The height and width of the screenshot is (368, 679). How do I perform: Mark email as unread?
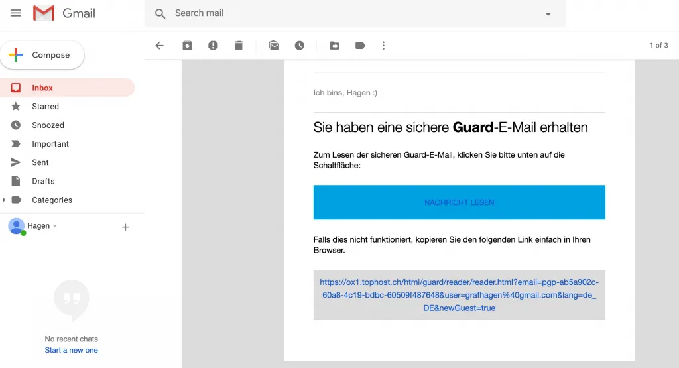point(274,46)
